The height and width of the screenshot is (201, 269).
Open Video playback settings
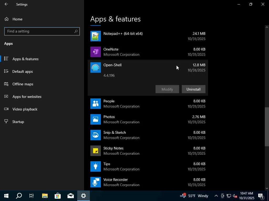point(25,109)
